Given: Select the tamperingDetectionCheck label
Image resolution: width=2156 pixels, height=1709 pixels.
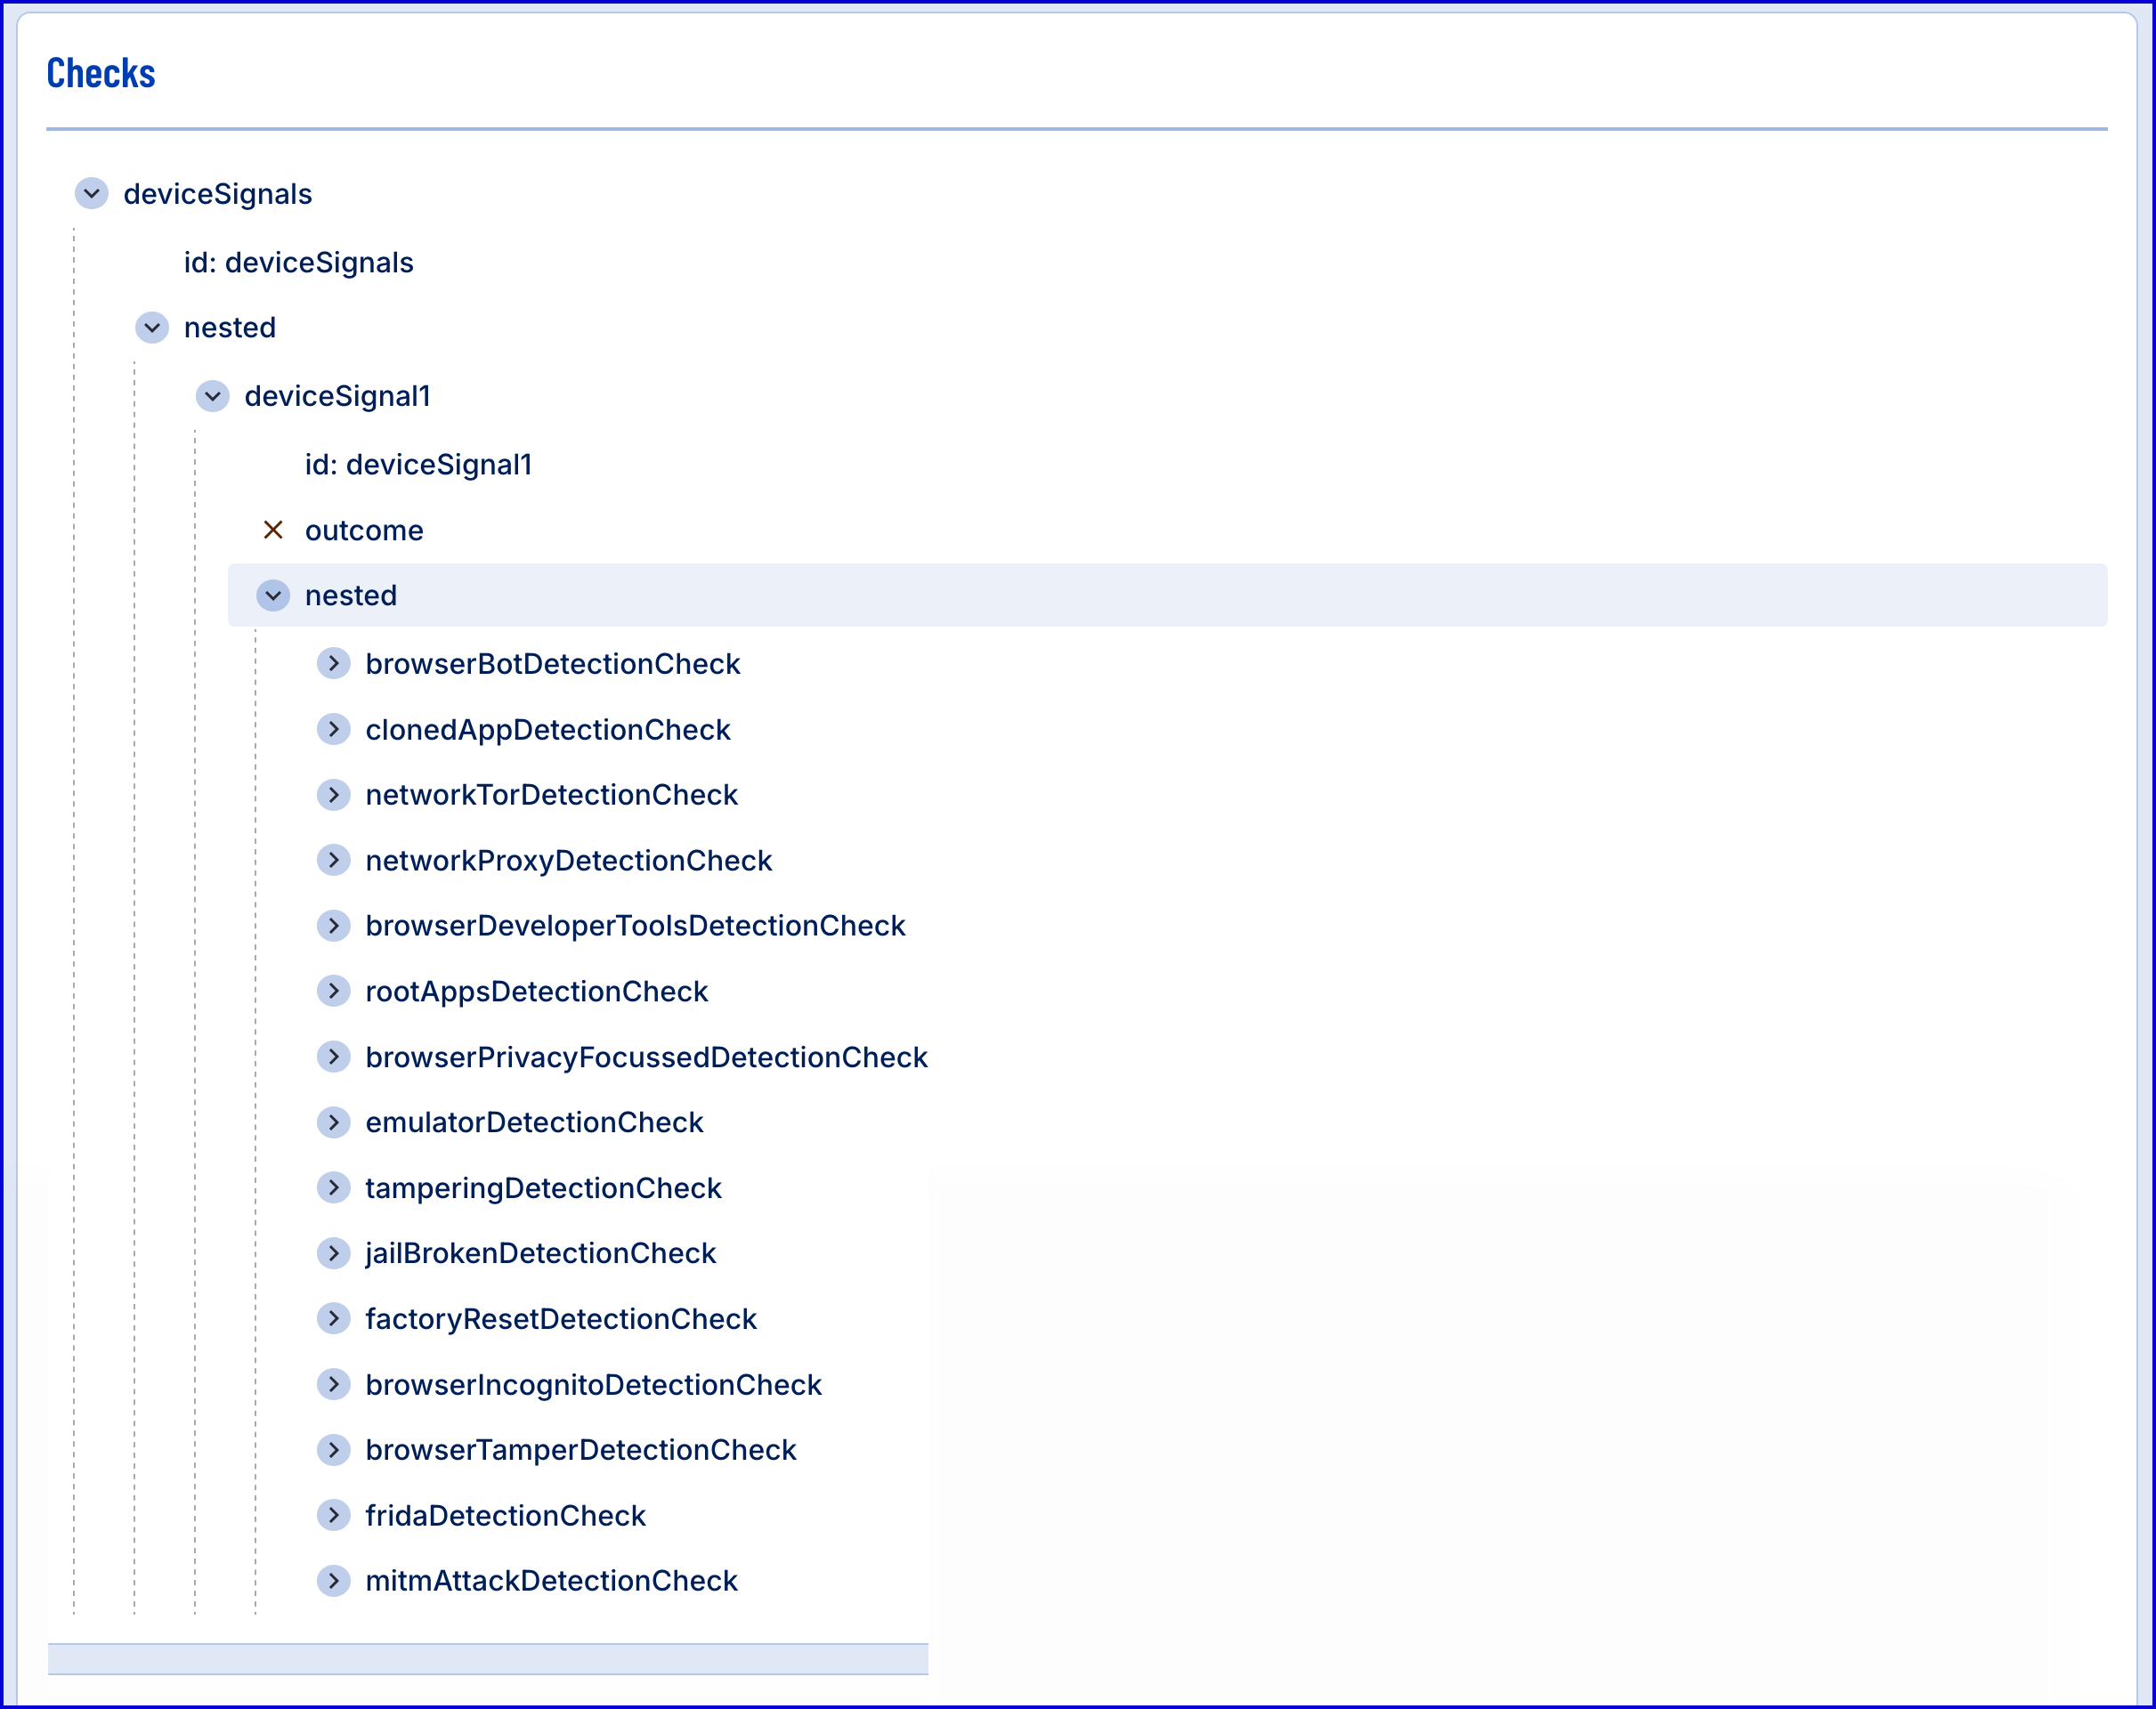Looking at the screenshot, I should 543,1188.
